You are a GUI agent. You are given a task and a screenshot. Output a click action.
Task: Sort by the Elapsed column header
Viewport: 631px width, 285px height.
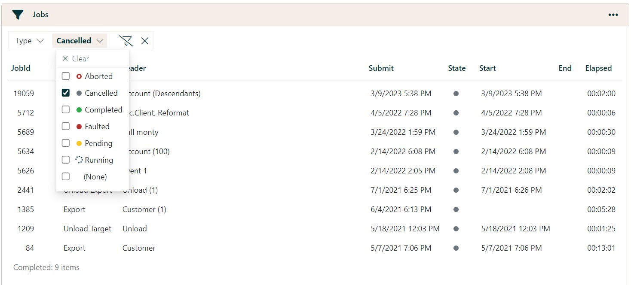point(598,68)
